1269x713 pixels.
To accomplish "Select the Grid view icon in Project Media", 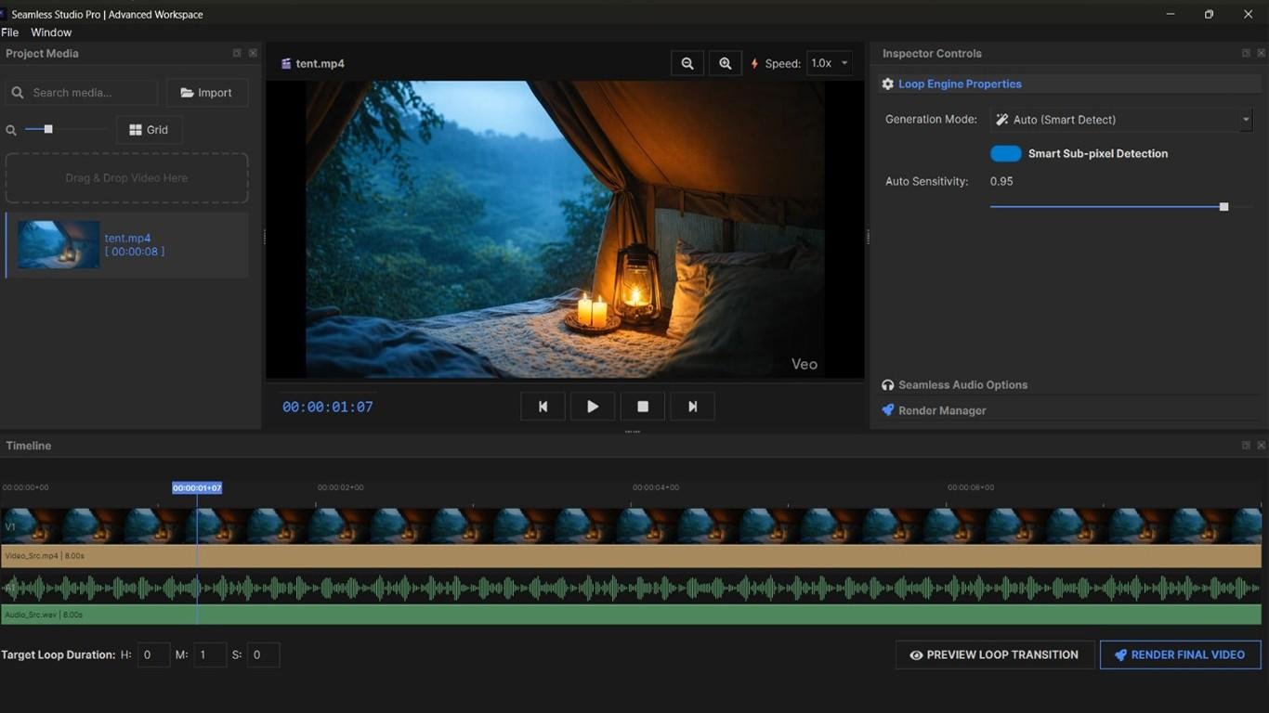I will coord(133,129).
